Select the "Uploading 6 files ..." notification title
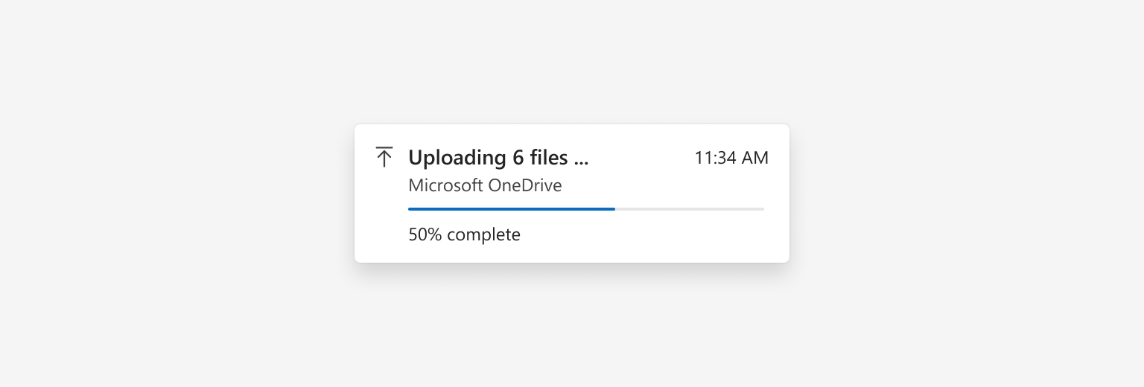The image size is (1144, 387). pos(498,158)
